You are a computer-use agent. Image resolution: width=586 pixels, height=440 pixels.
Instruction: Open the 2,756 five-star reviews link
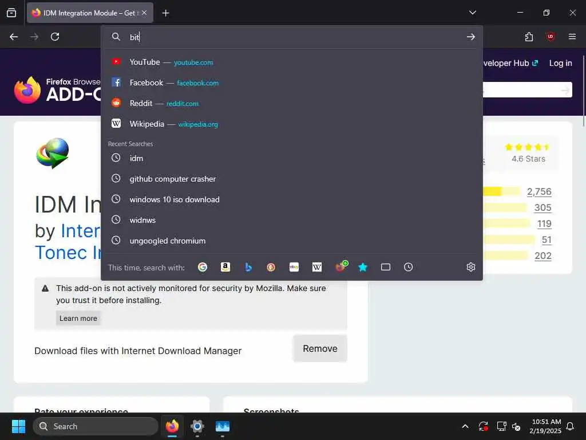click(539, 191)
